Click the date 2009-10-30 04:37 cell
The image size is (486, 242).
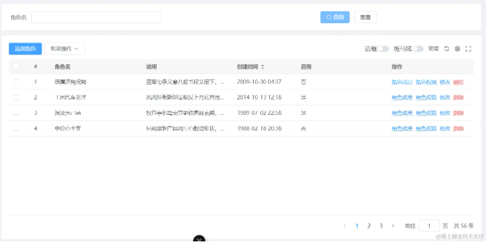click(x=259, y=82)
